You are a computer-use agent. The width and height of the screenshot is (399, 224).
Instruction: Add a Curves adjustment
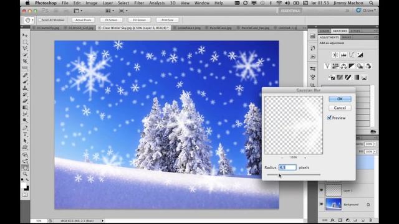[352, 55]
